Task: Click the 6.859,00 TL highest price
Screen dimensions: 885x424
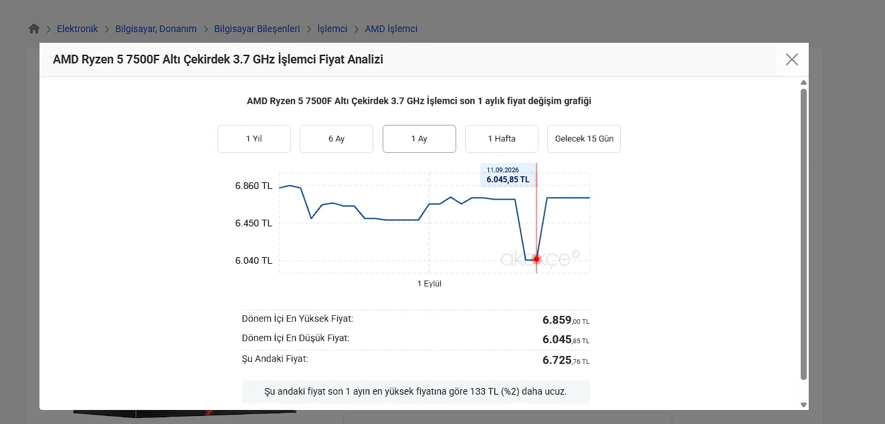Action: [x=566, y=321]
